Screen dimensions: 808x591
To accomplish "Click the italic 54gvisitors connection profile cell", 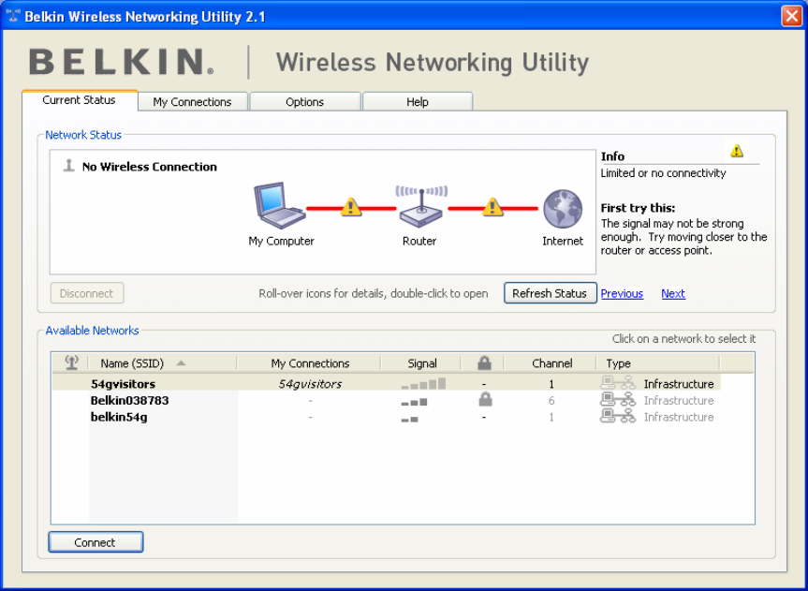I will pos(310,384).
